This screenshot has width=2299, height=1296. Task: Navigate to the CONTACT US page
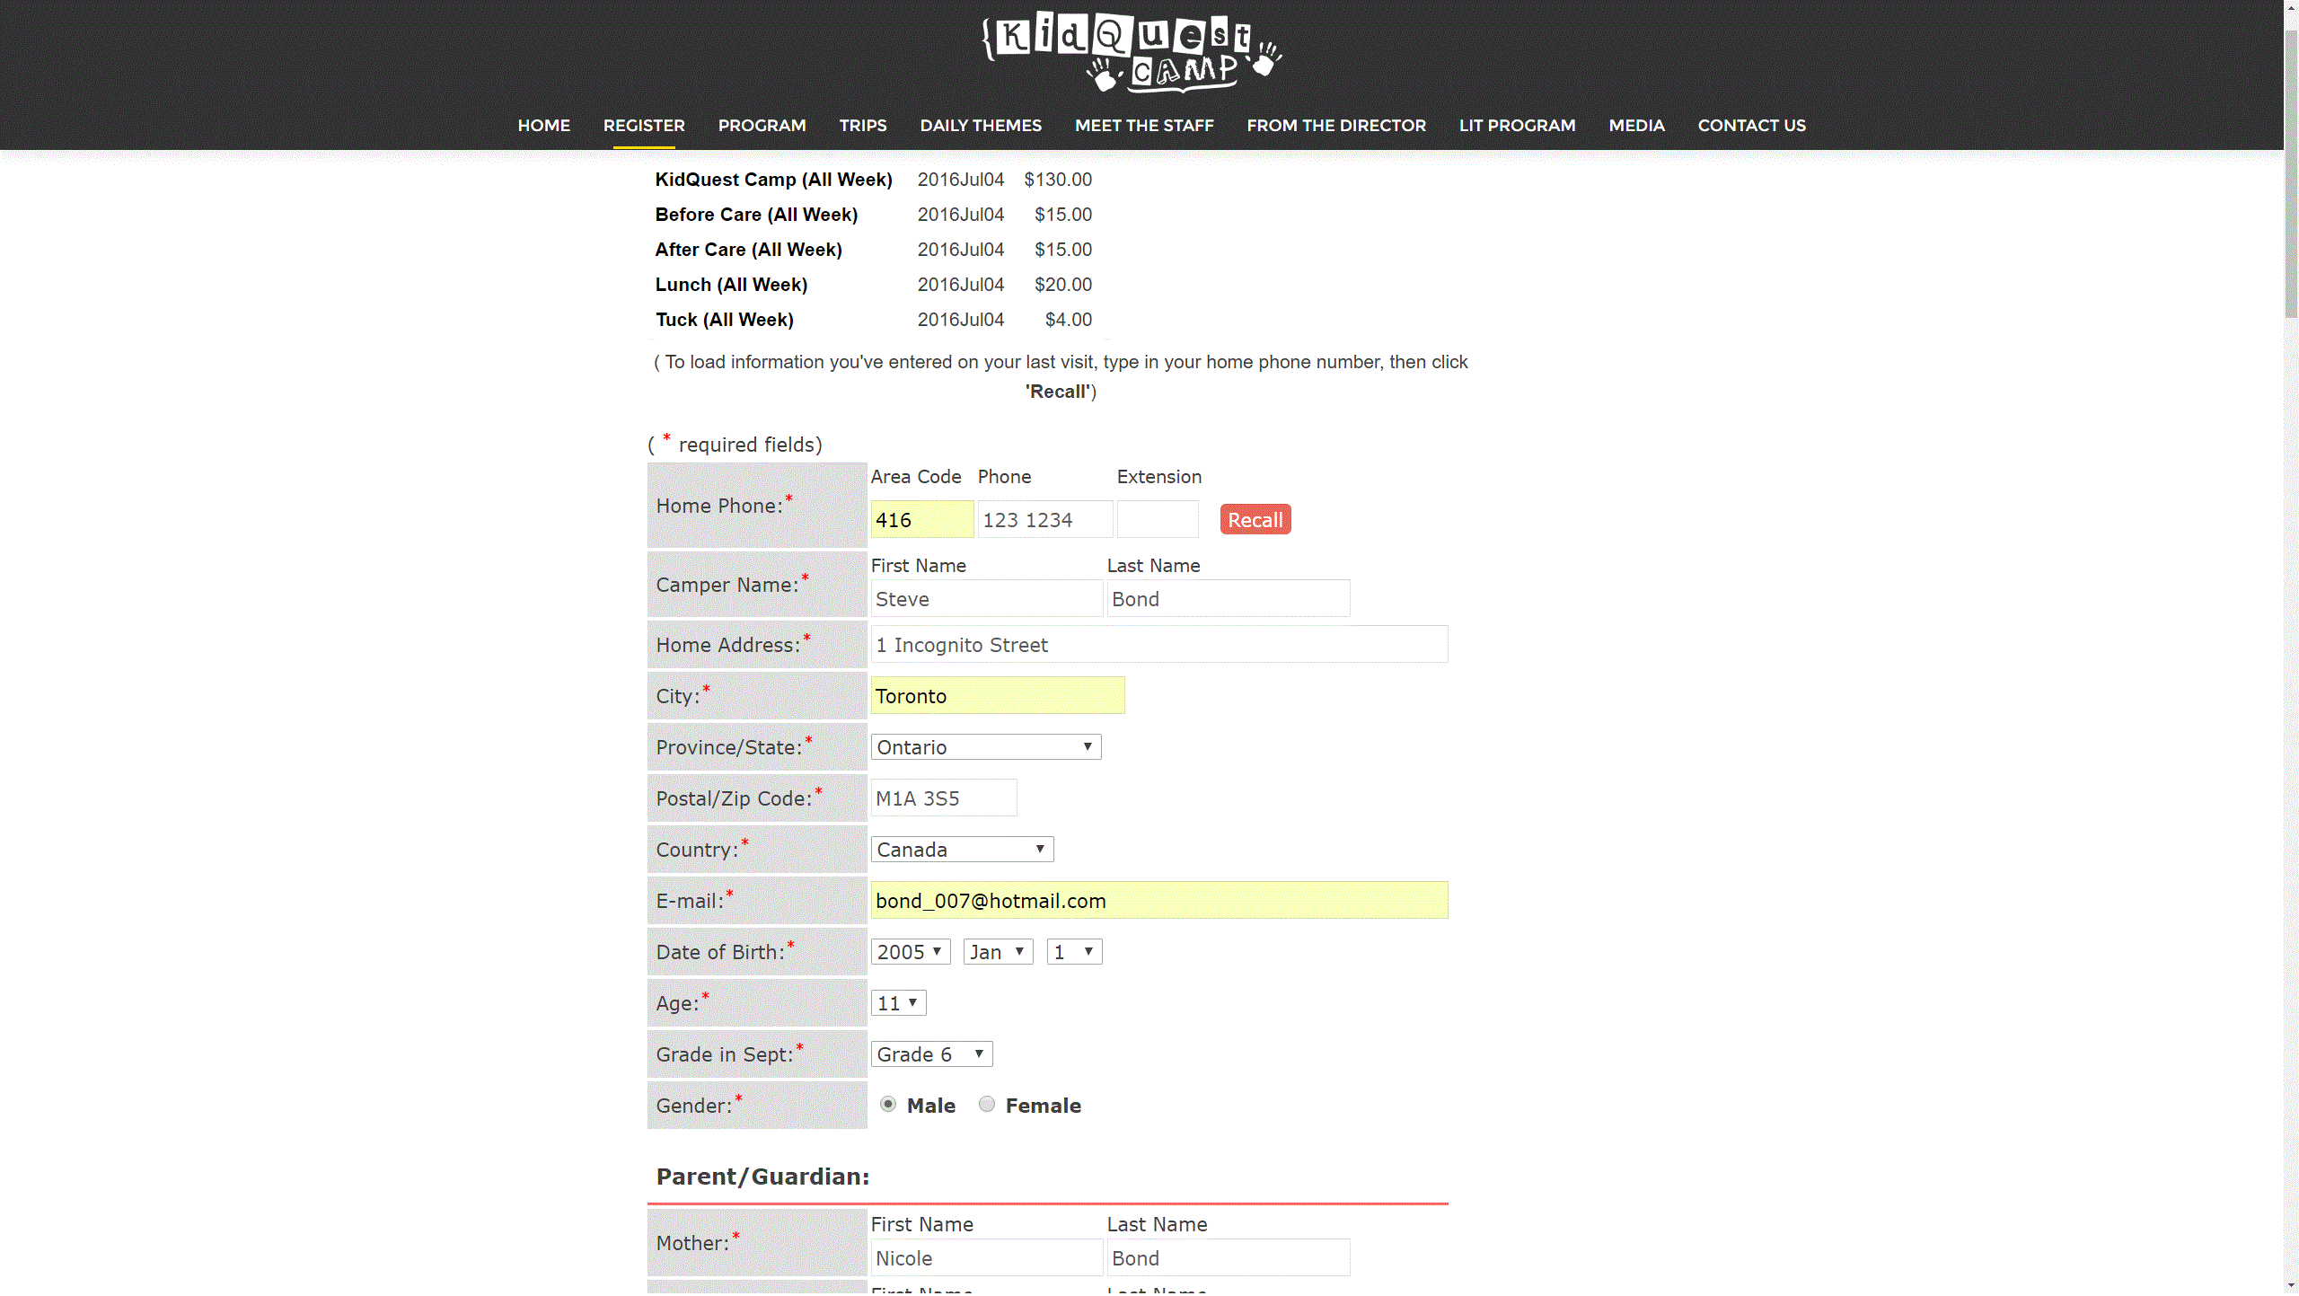[x=1750, y=126]
